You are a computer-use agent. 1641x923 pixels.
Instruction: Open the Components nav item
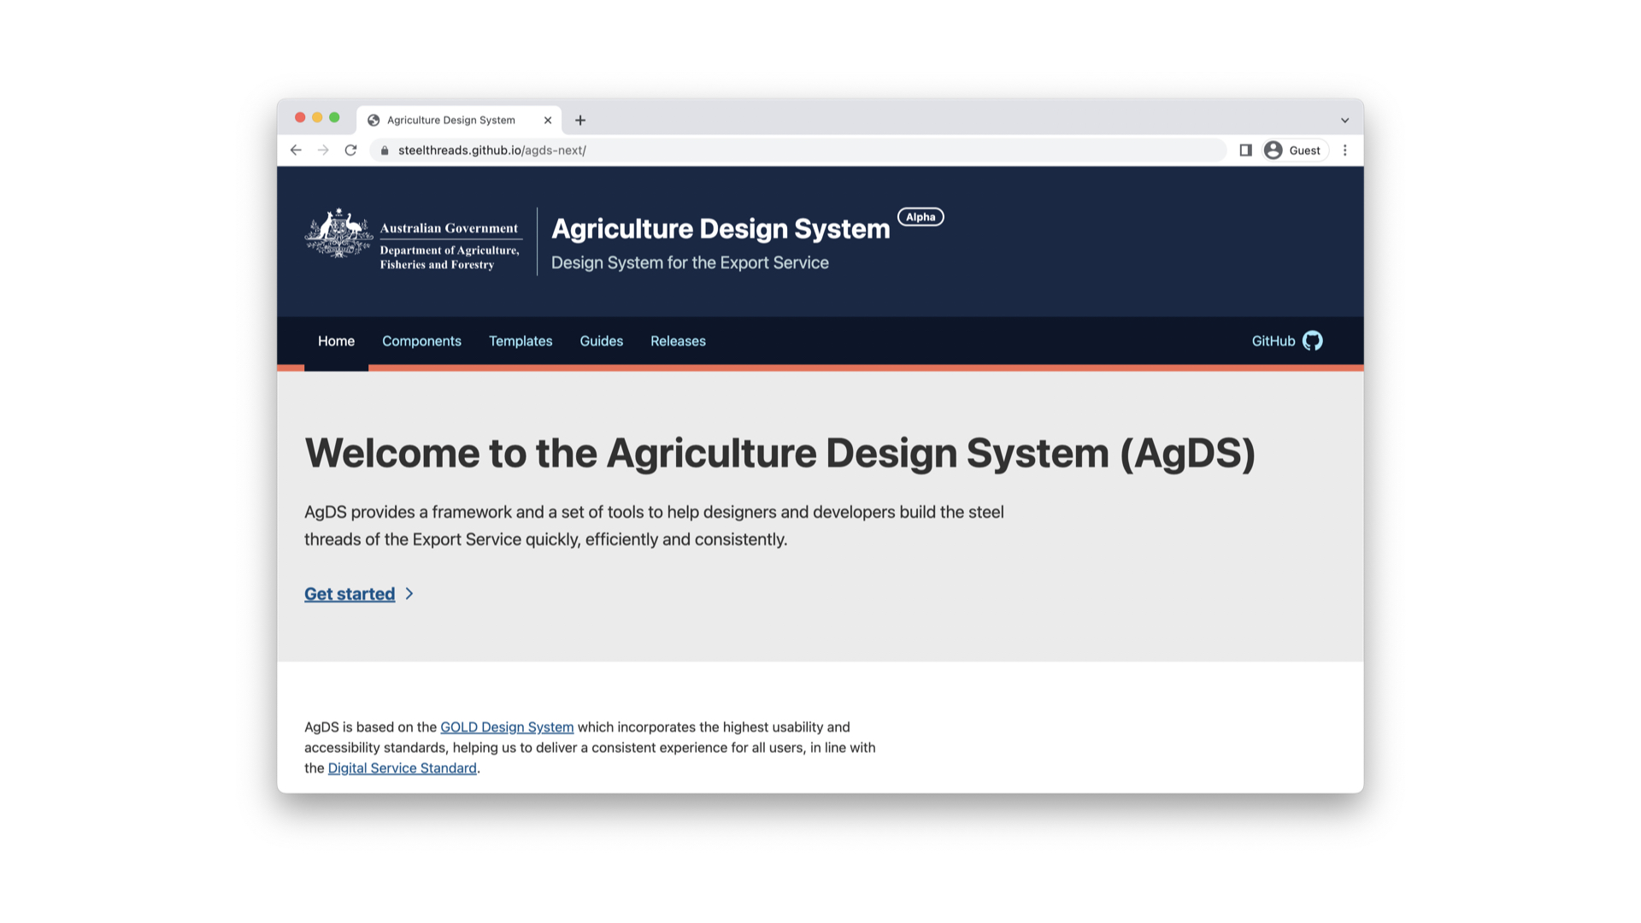tap(421, 341)
